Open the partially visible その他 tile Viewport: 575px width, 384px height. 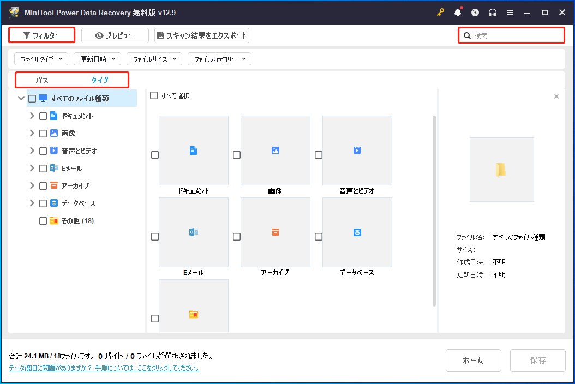pos(194,306)
